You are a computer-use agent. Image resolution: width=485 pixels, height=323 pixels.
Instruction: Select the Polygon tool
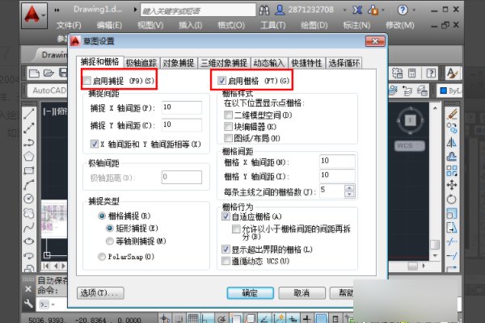point(29,156)
